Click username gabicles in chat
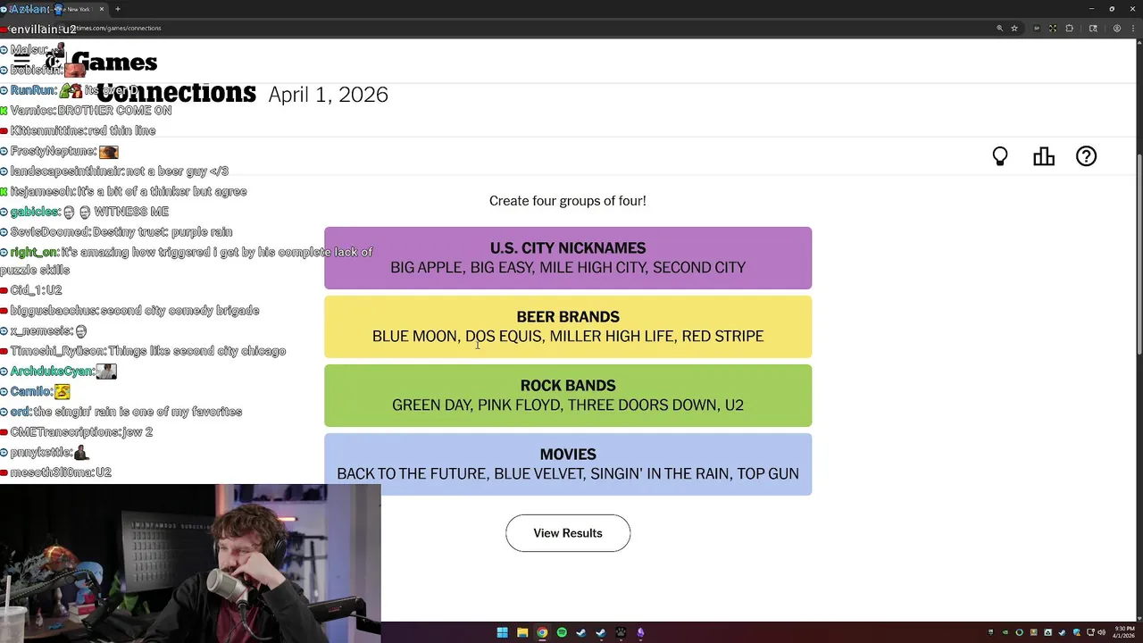 point(34,212)
